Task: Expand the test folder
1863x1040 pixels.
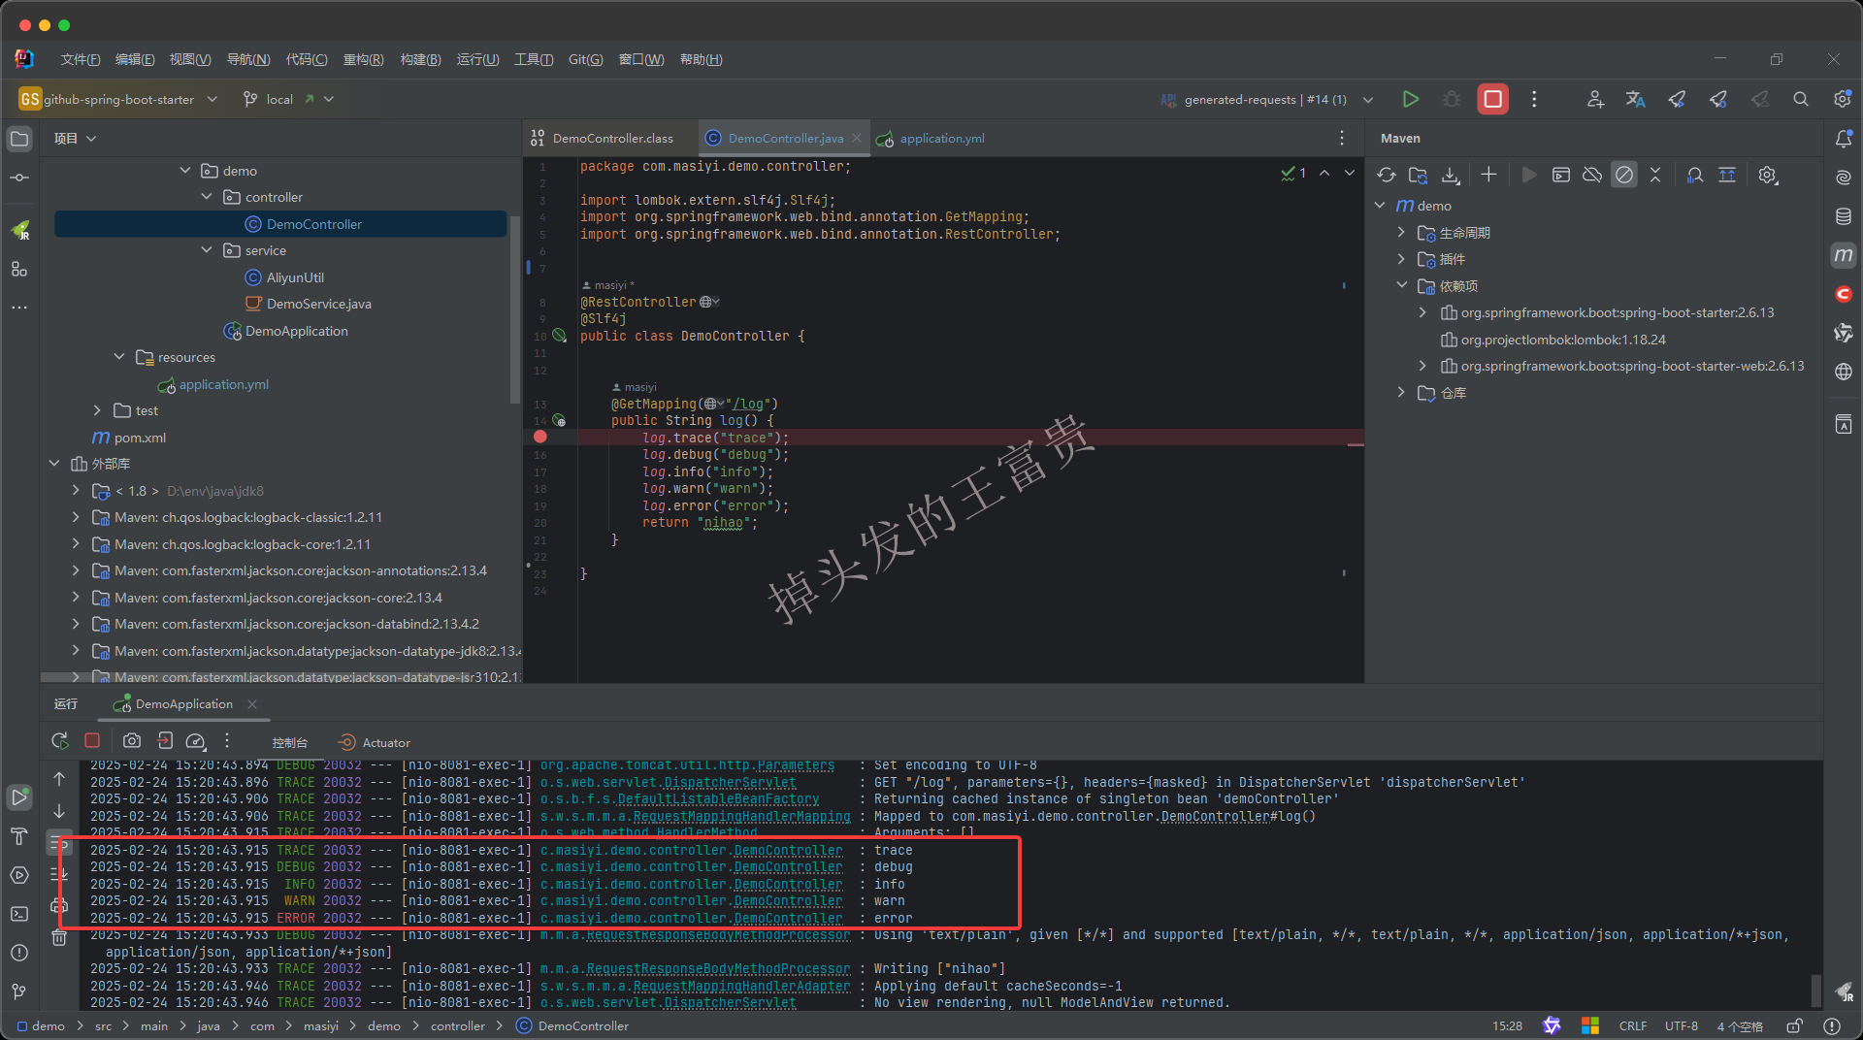Action: [97, 410]
